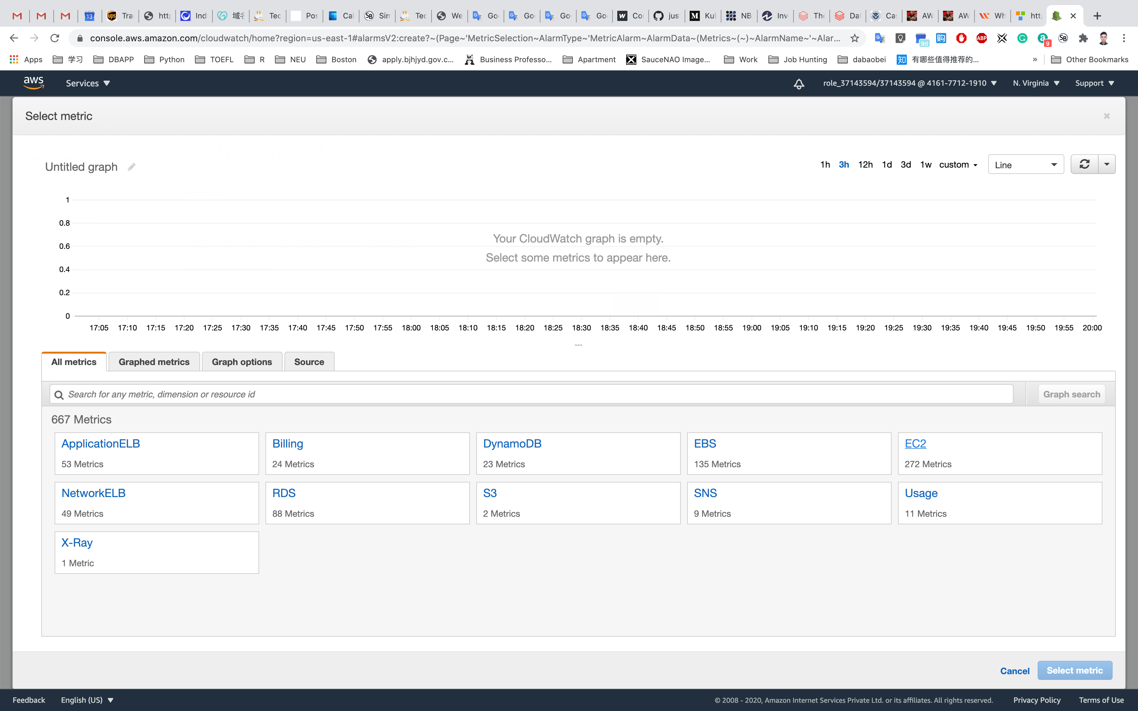Click the AdBlock Plus extension icon
The image size is (1138, 711).
(981, 38)
